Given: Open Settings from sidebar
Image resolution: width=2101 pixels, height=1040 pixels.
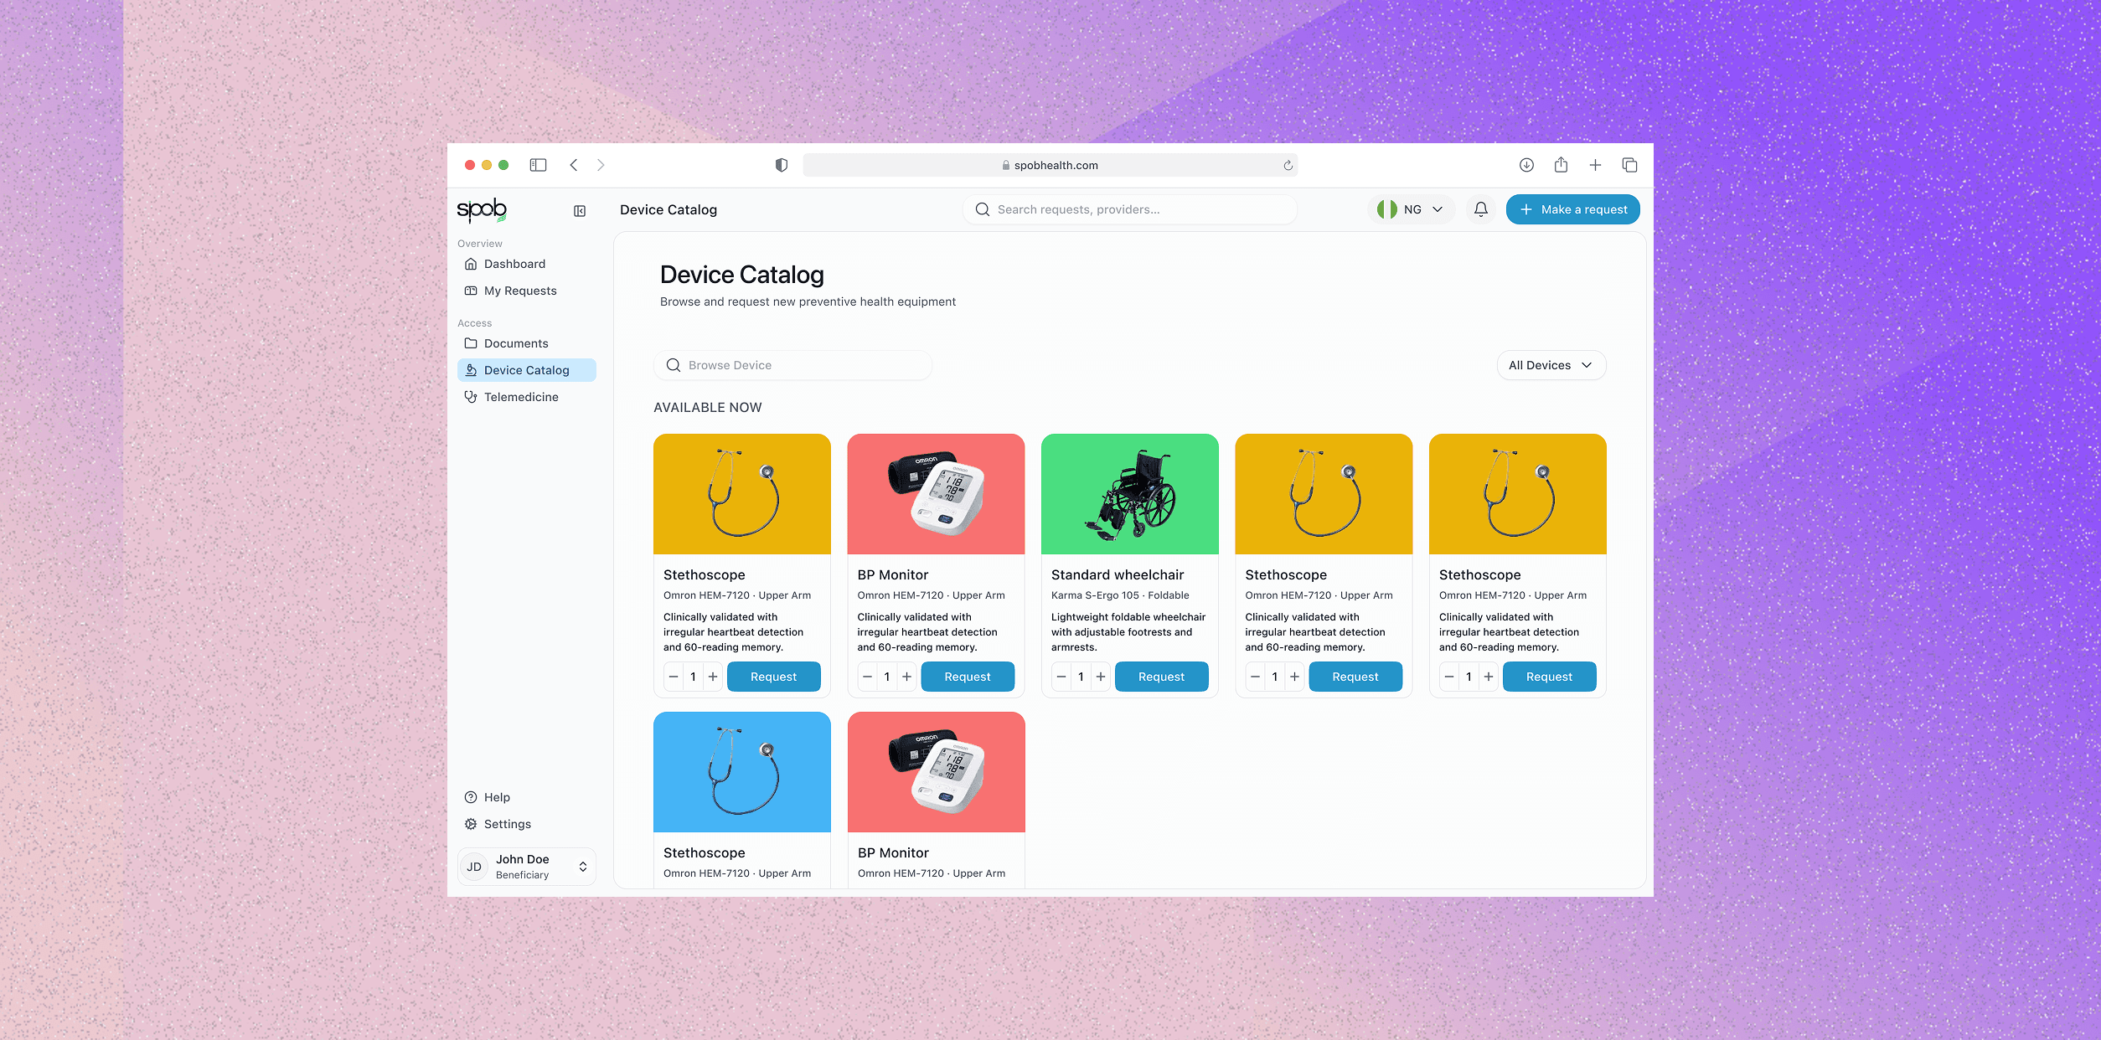Looking at the screenshot, I should point(526,824).
